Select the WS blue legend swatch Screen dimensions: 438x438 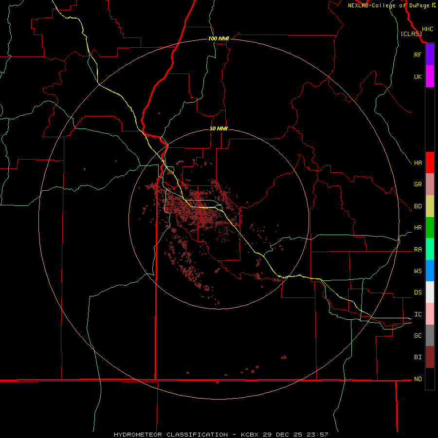pyautogui.click(x=430, y=271)
